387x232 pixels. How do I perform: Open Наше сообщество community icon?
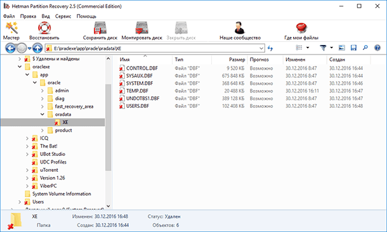coord(240,28)
